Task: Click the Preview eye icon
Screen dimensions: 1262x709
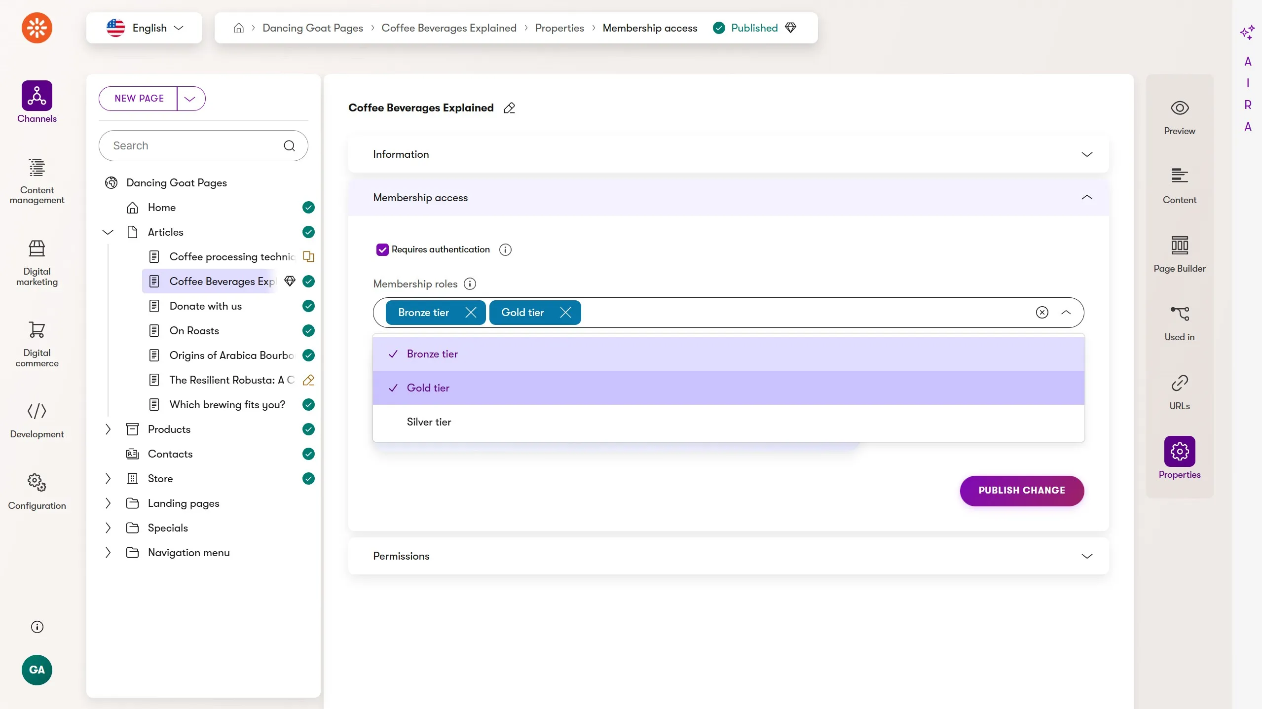Action: point(1179,108)
